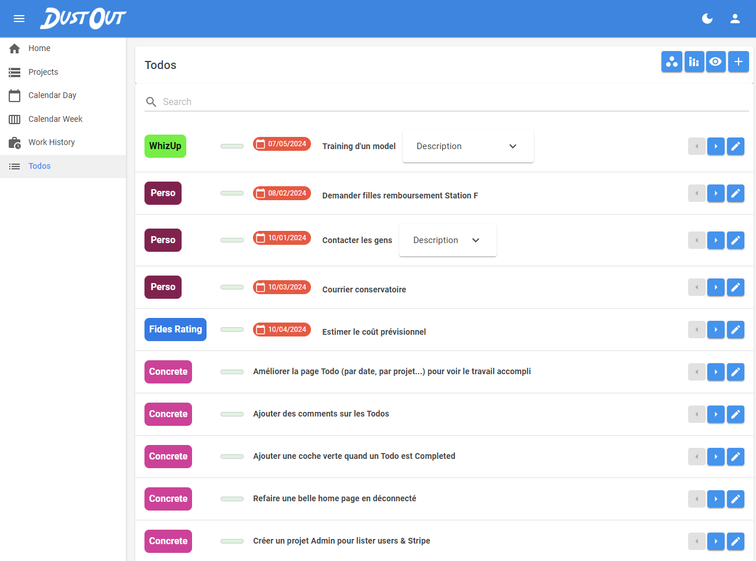
Task: Add a new todo with the plus button
Action: [738, 61]
